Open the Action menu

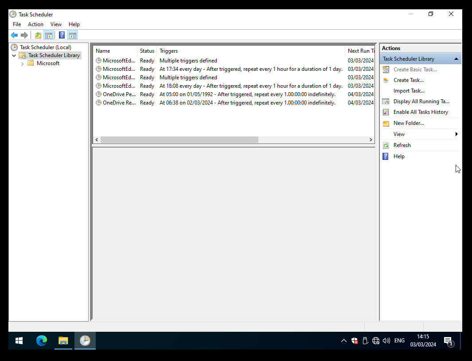(x=35, y=24)
